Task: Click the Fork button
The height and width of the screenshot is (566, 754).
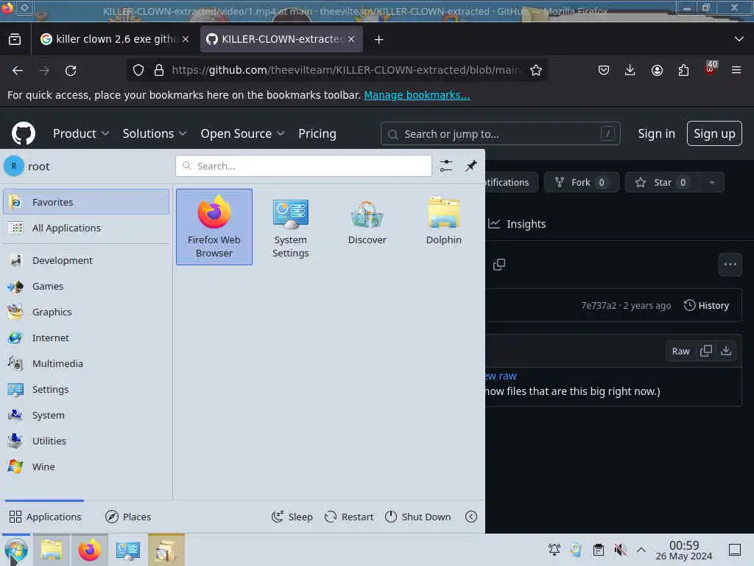Action: (581, 183)
